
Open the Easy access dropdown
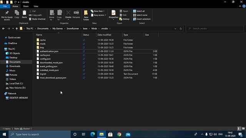[98, 15]
